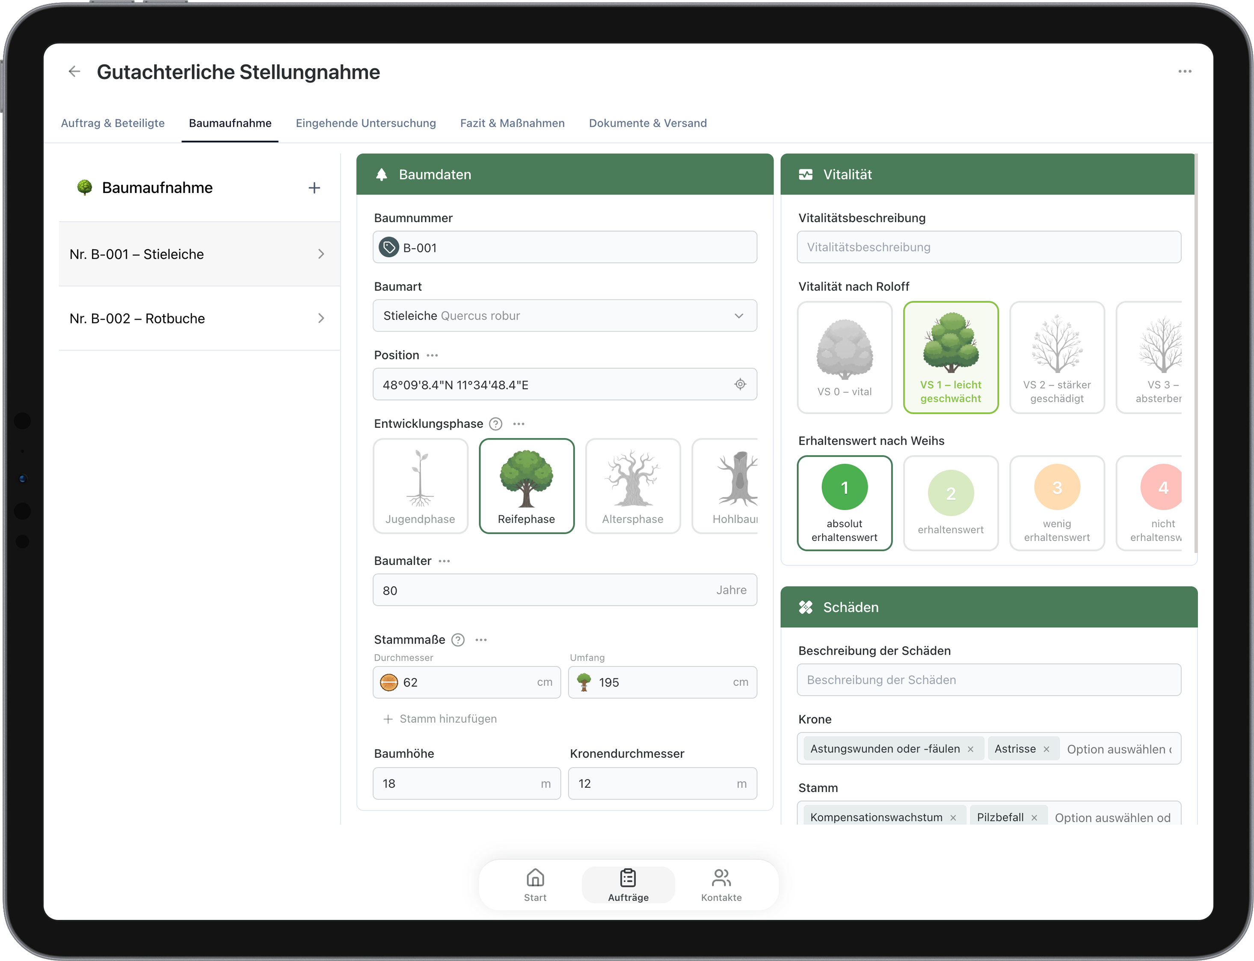Screen dimensions: 1254x961
Task: Select the Altersphase development phase
Action: pos(632,486)
